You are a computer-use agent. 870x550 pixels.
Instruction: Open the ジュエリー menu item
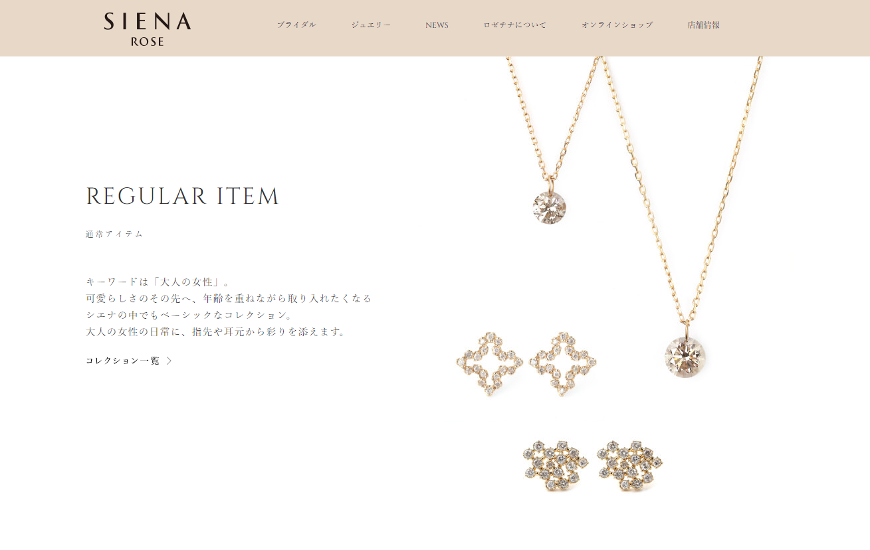coord(371,25)
